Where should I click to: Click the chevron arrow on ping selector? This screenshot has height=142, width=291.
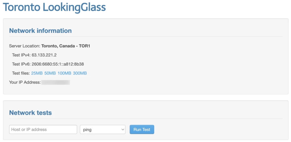[x=123, y=130]
